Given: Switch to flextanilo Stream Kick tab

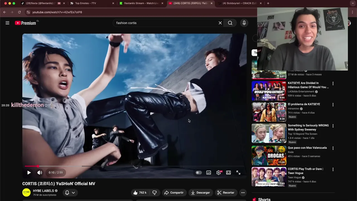Looking at the screenshot, I should point(141,3).
